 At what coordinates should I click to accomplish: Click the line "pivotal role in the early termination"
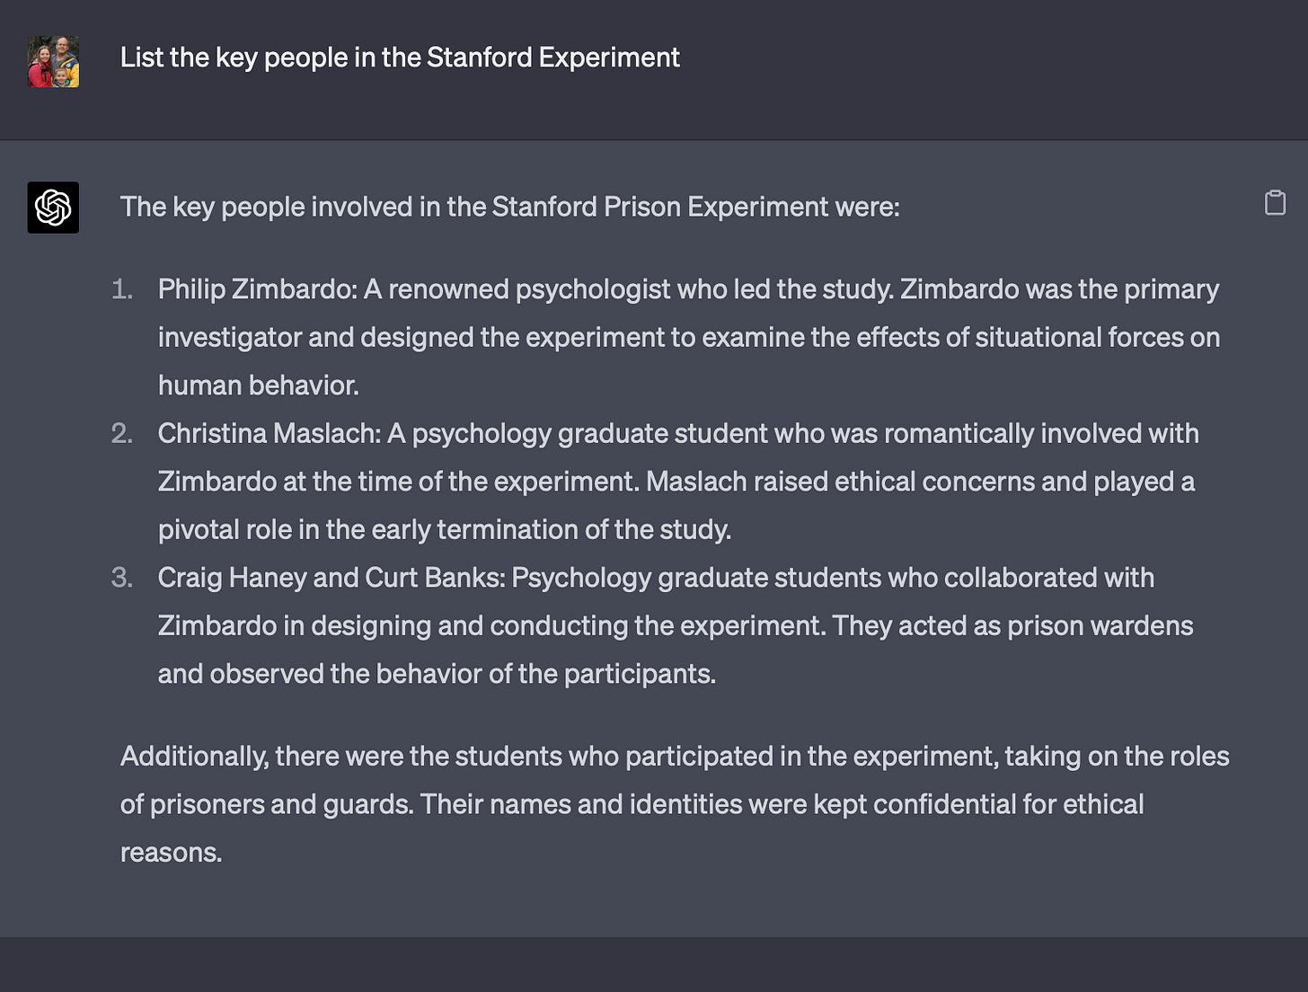[444, 530]
